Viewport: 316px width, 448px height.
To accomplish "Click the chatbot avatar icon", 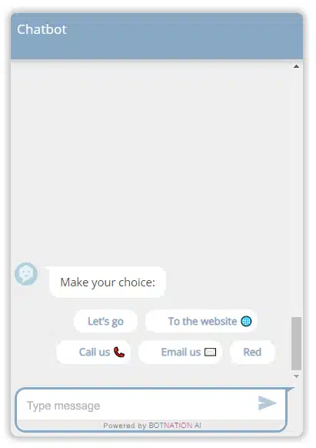I will pyautogui.click(x=26, y=274).
